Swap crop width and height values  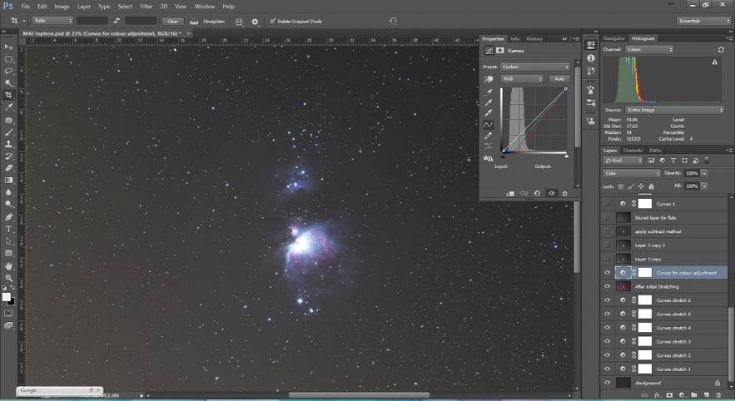tap(117, 21)
